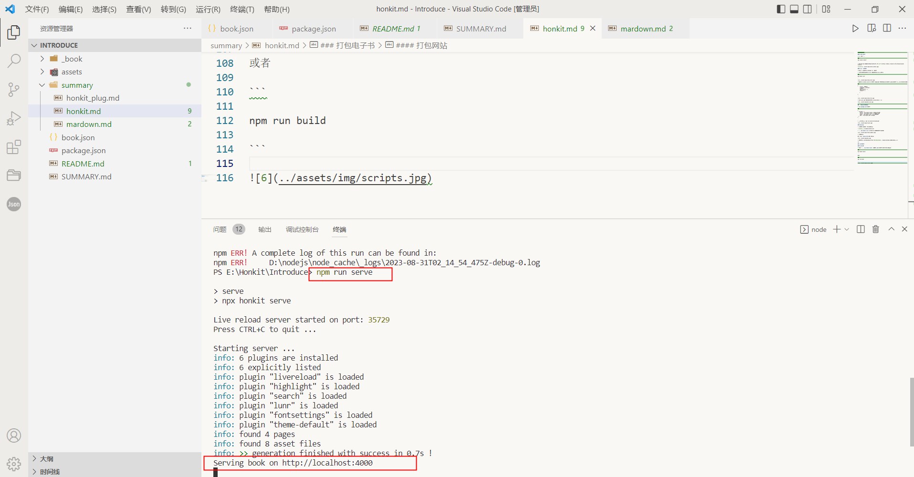914x477 pixels.
Task: Split the editor right
Action: point(887,29)
